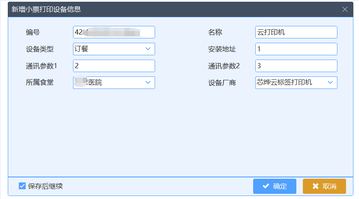Click the X icon on 取消 button
Image resolution: width=359 pixels, height=199 pixels.
pos(315,186)
